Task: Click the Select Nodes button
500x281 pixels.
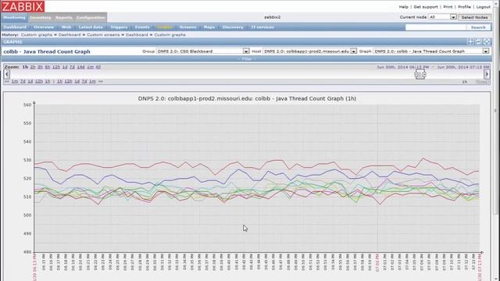Action: point(474,17)
